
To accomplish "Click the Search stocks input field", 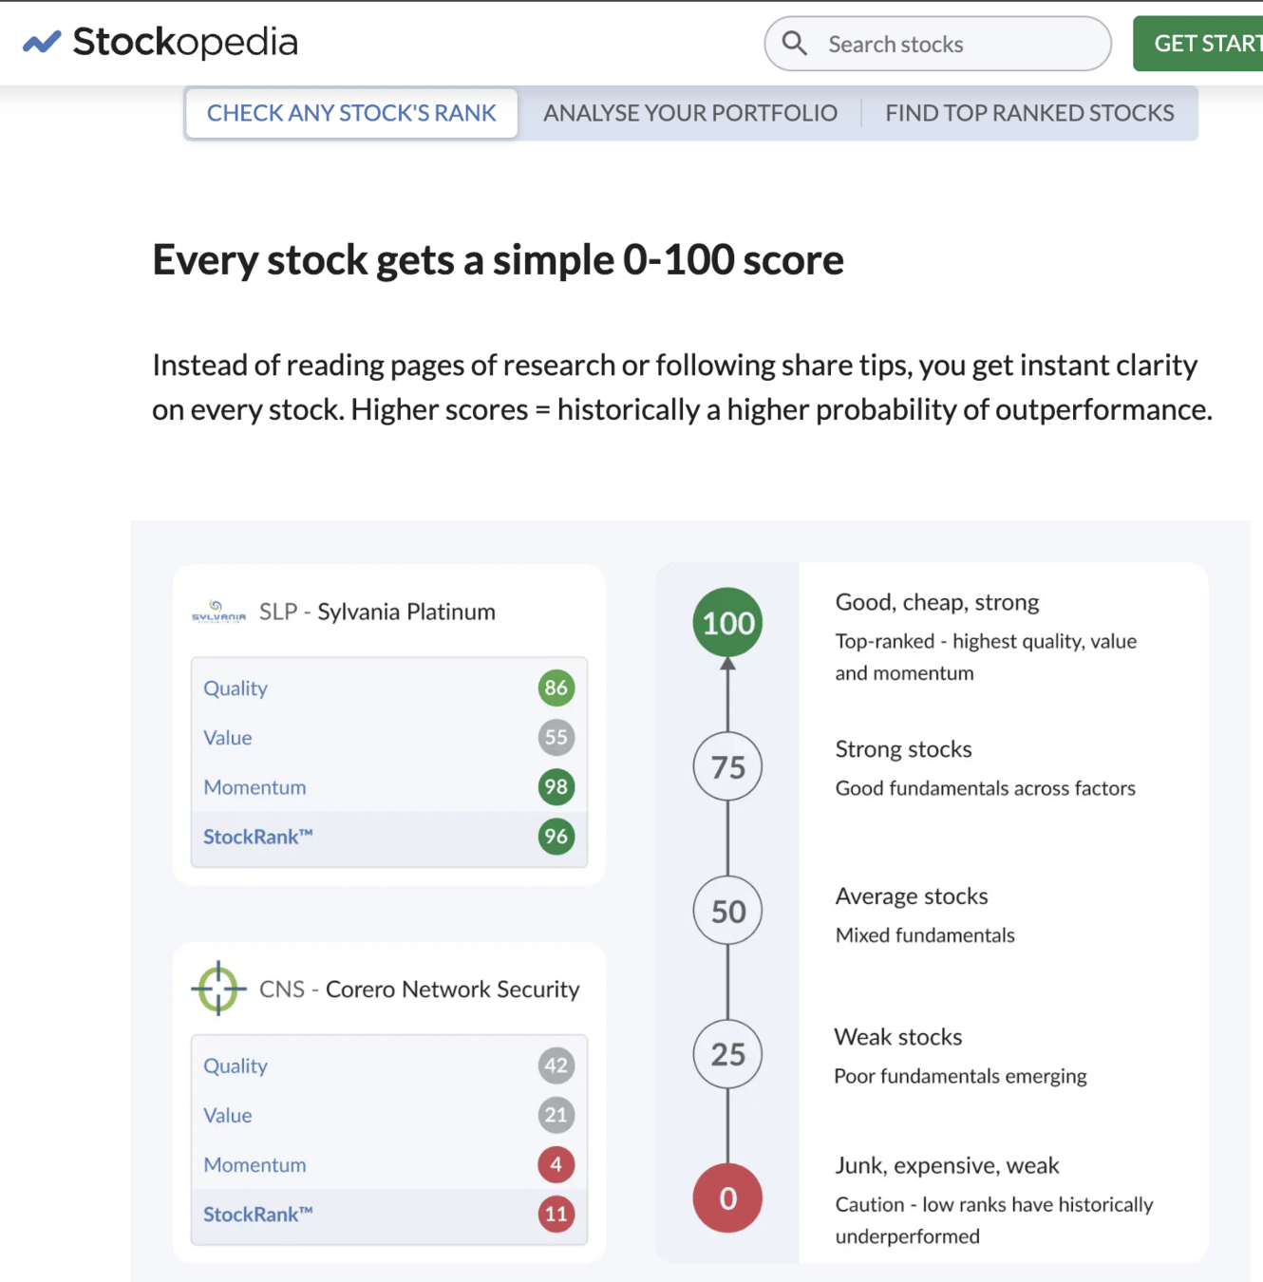I will 937,44.
